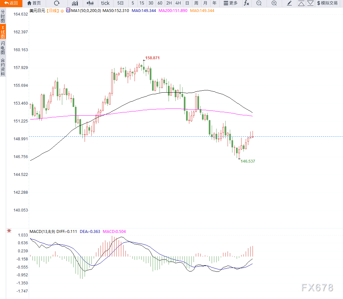
Task: Click the red MACD settings sun icon
Action: (9, 231)
